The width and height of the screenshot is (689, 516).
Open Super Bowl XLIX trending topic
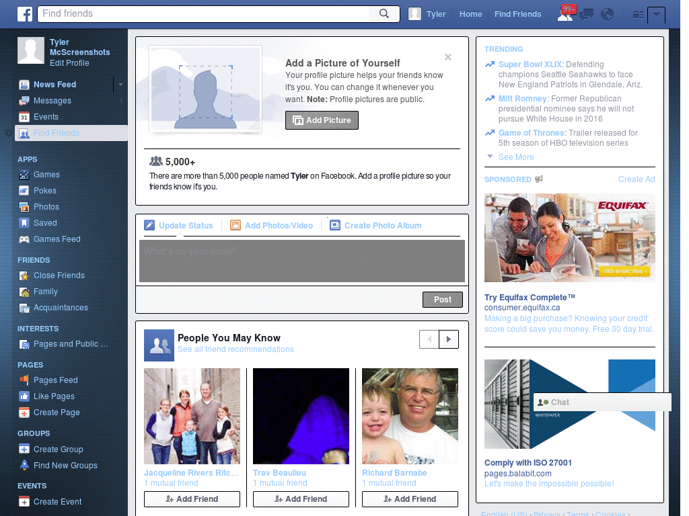point(530,64)
